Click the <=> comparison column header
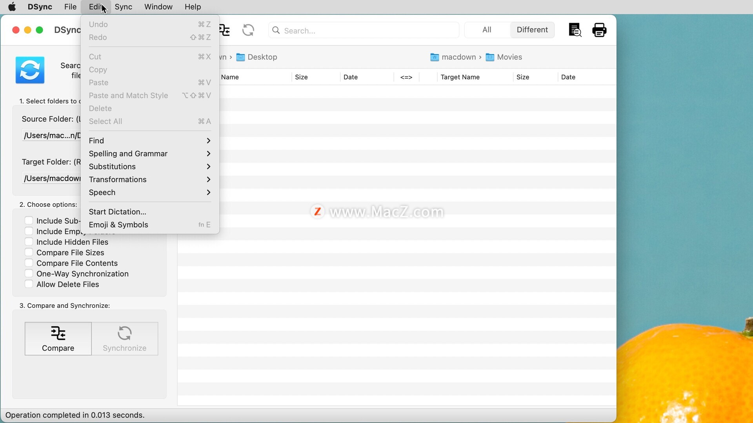753x423 pixels. pos(406,77)
